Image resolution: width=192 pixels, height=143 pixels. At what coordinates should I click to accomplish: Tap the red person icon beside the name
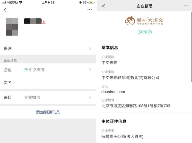(44, 22)
